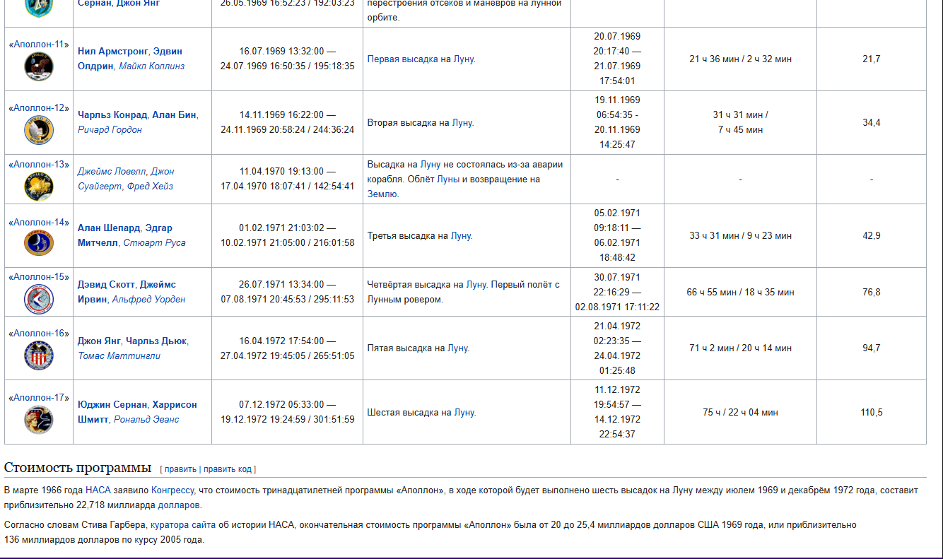Click «Луну» link in Вторая высадка row
Image resolution: width=943 pixels, height=559 pixels.
(462, 123)
